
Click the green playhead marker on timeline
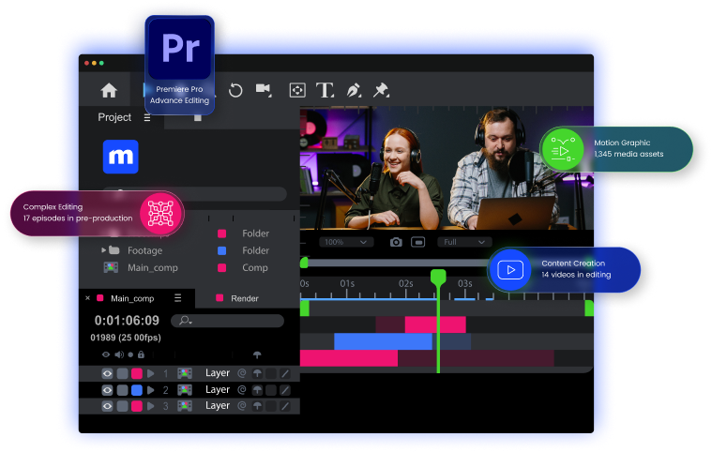point(438,277)
